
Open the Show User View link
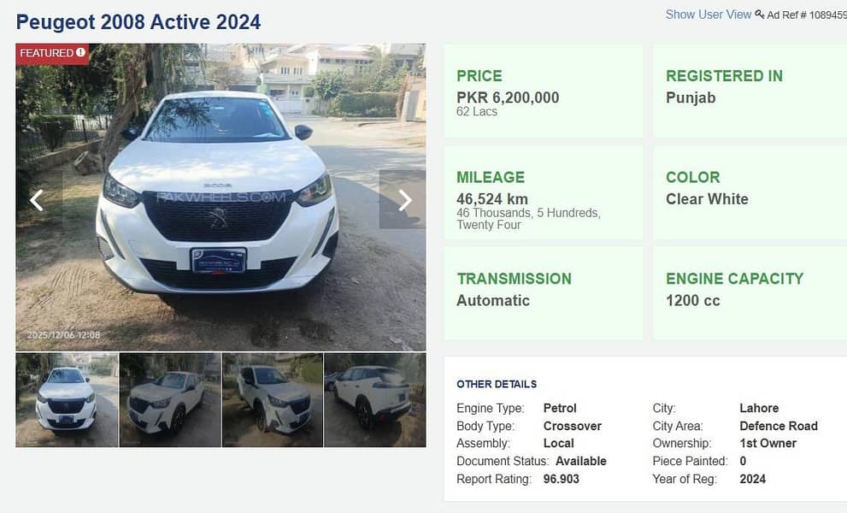click(x=708, y=14)
